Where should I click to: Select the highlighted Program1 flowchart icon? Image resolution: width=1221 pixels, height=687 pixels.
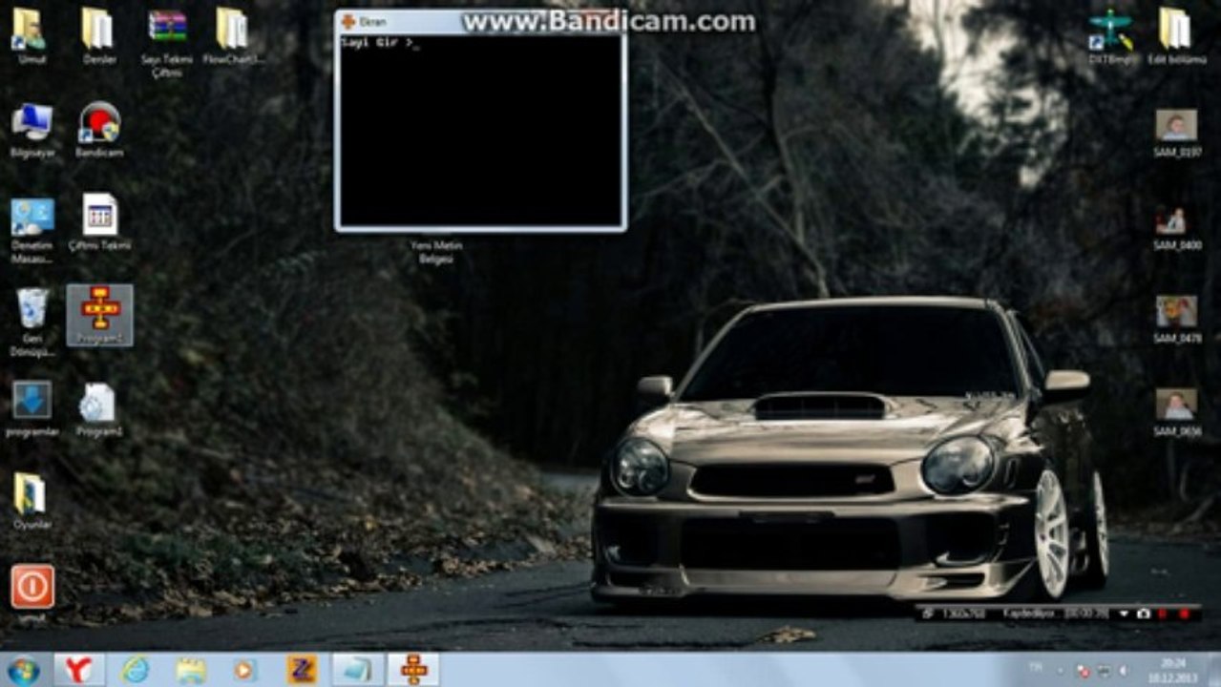[x=99, y=315]
